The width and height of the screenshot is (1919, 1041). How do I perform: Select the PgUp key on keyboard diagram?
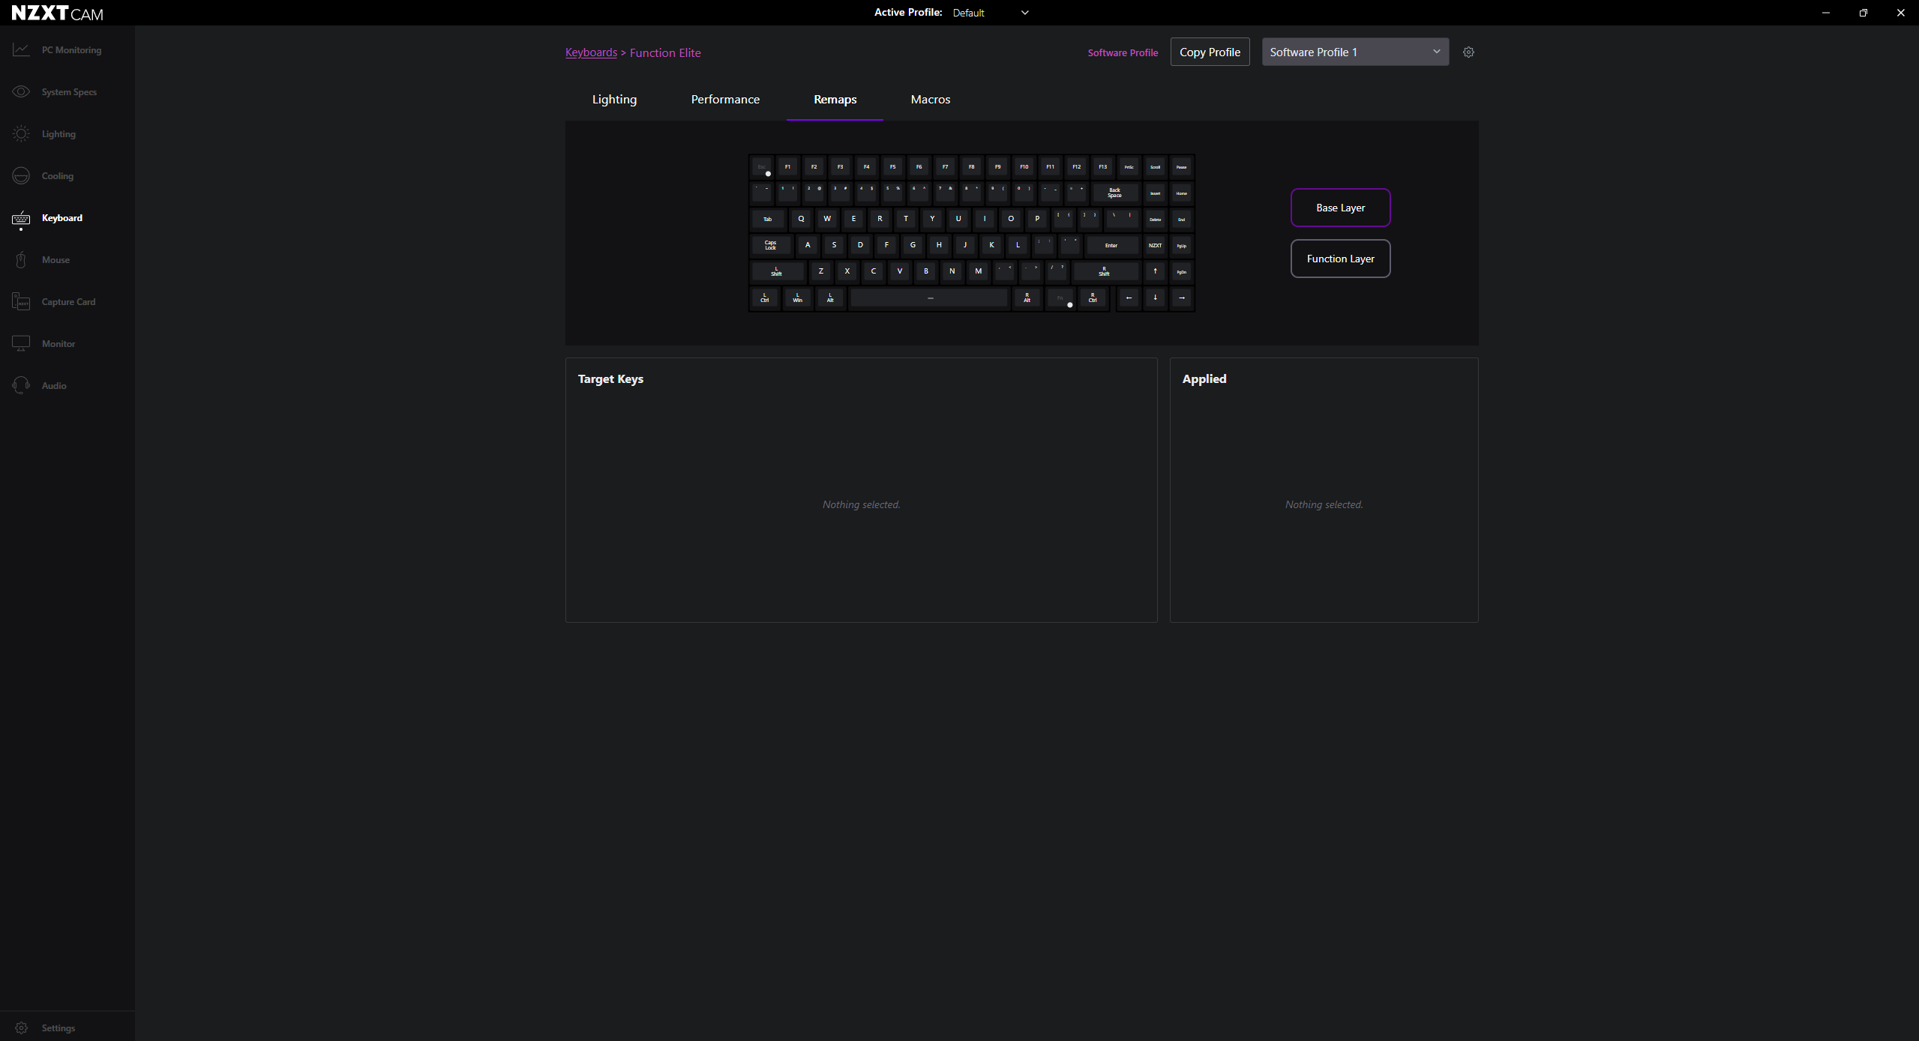click(x=1181, y=245)
